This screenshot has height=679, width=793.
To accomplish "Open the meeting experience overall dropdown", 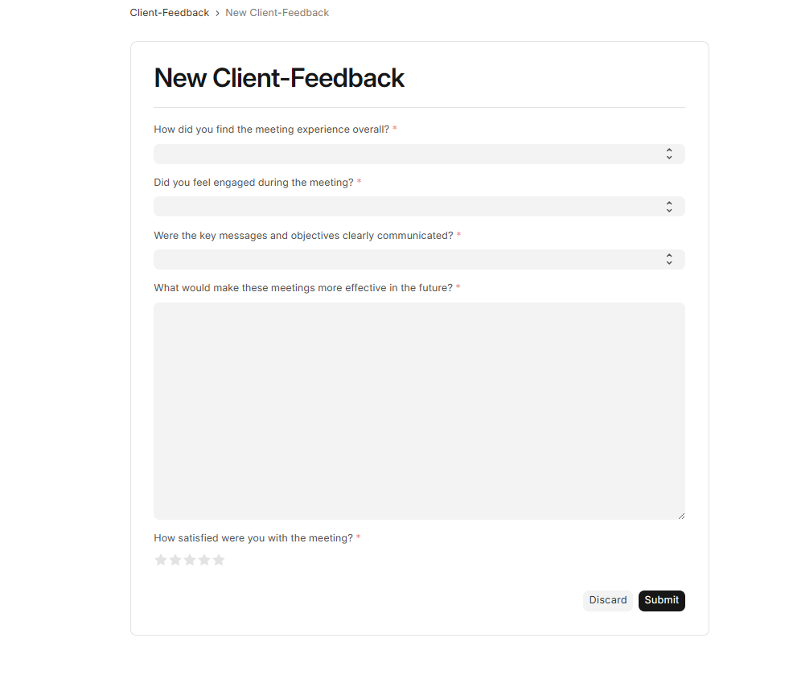I will pos(418,154).
